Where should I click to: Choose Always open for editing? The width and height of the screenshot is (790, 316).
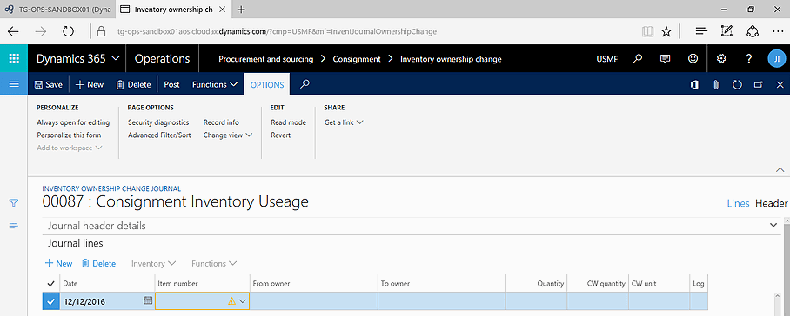pos(73,122)
